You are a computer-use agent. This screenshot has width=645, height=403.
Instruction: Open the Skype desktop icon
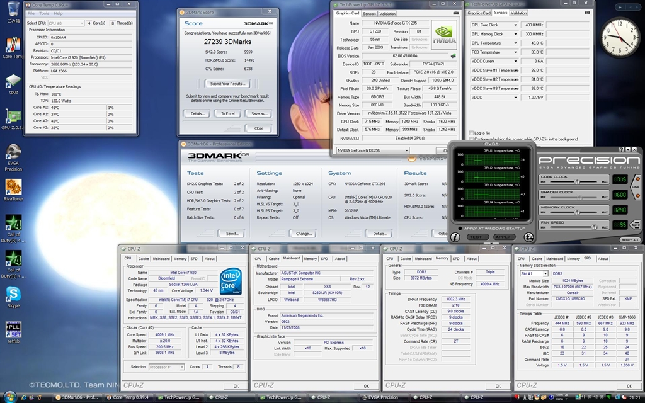[x=13, y=294]
